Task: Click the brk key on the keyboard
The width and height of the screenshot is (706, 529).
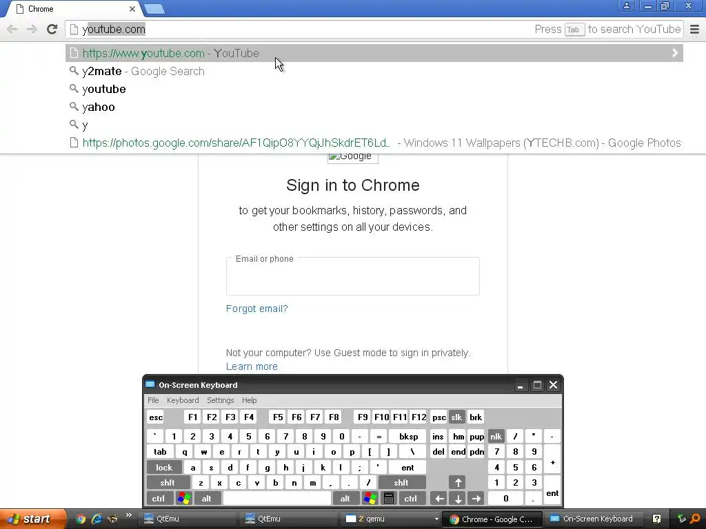Action: 476,417
